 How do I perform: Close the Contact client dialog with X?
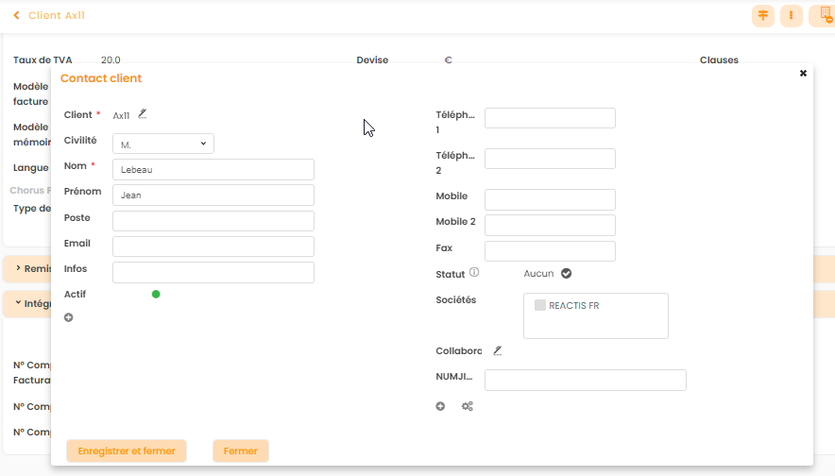(x=803, y=73)
